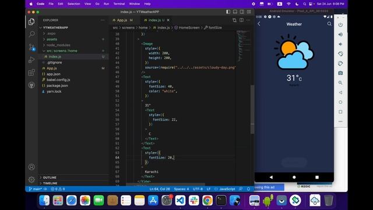
Task: Rotate emulator left
Action: 340,54
